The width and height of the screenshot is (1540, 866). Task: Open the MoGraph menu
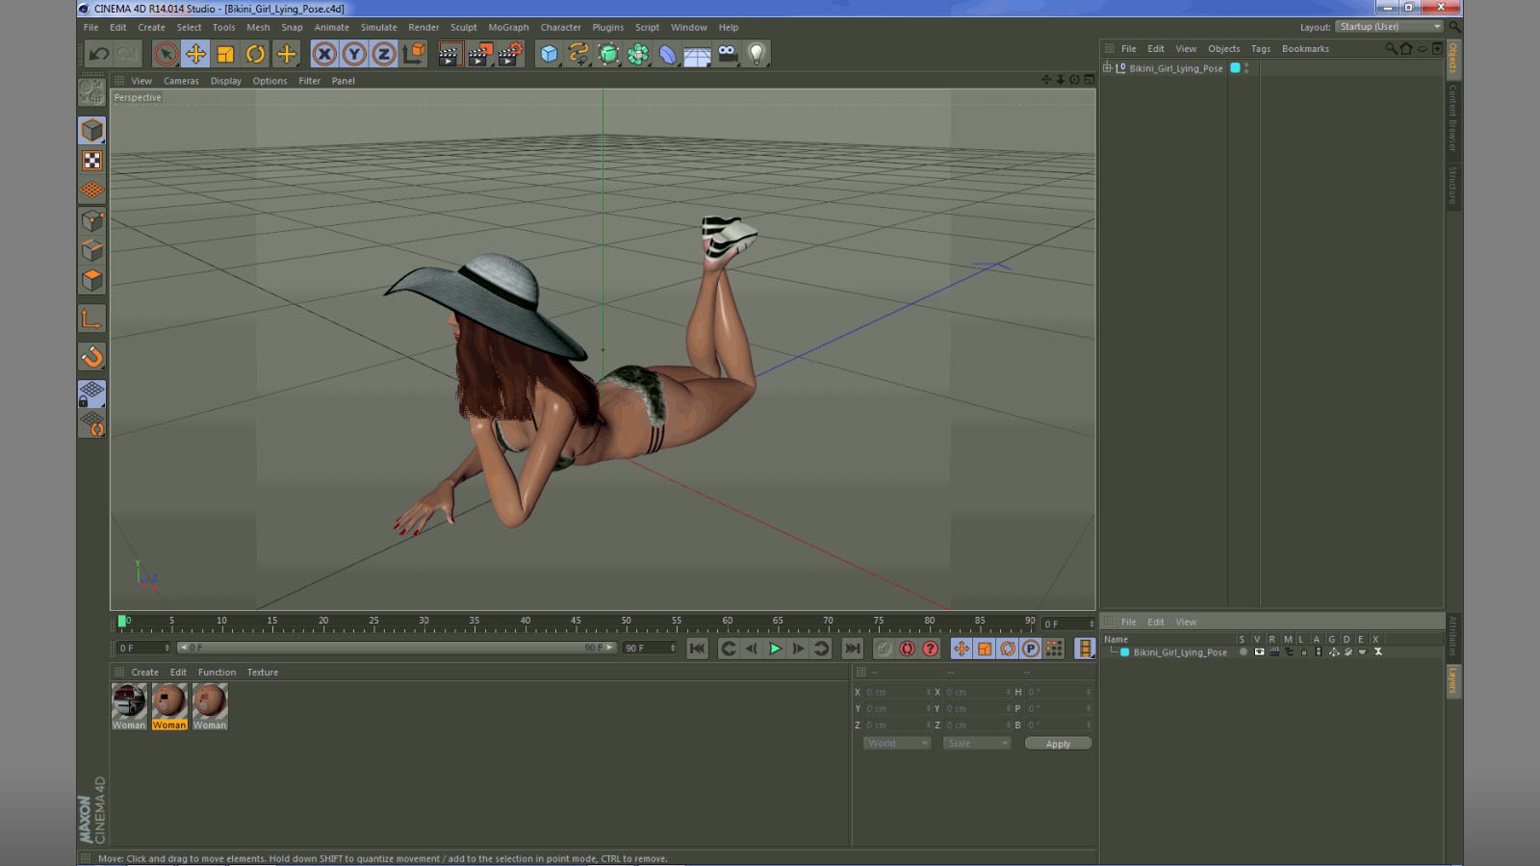(x=508, y=28)
